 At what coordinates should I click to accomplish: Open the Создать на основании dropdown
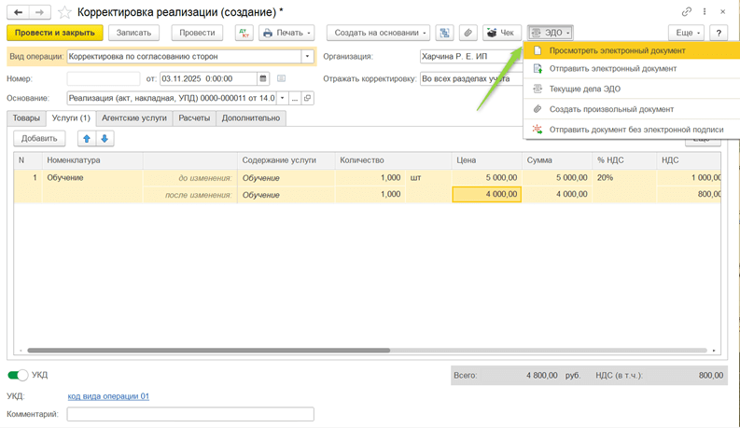point(378,33)
